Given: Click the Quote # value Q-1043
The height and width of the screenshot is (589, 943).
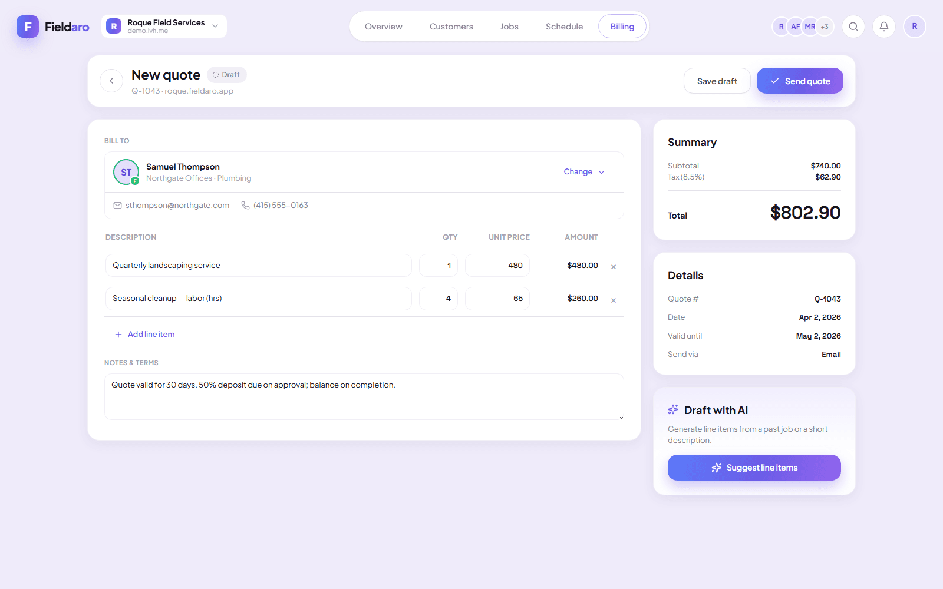Looking at the screenshot, I should point(827,299).
